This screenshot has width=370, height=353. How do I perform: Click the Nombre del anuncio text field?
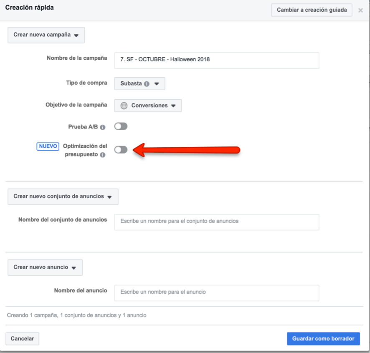pyautogui.click(x=216, y=292)
